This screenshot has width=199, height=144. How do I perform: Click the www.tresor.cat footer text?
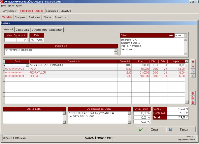click(99, 138)
